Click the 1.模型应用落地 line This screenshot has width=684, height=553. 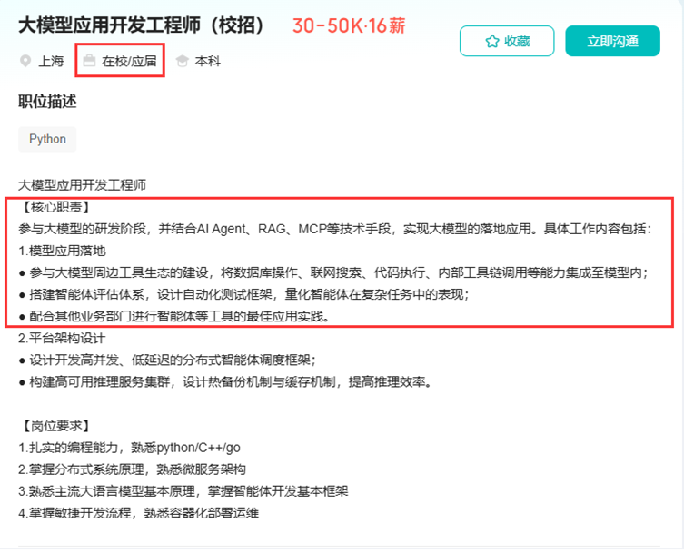[x=62, y=251]
